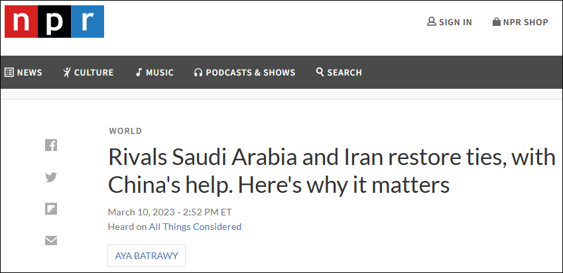The image size is (563, 273).
Task: Open the World section link
Action: coord(125,131)
